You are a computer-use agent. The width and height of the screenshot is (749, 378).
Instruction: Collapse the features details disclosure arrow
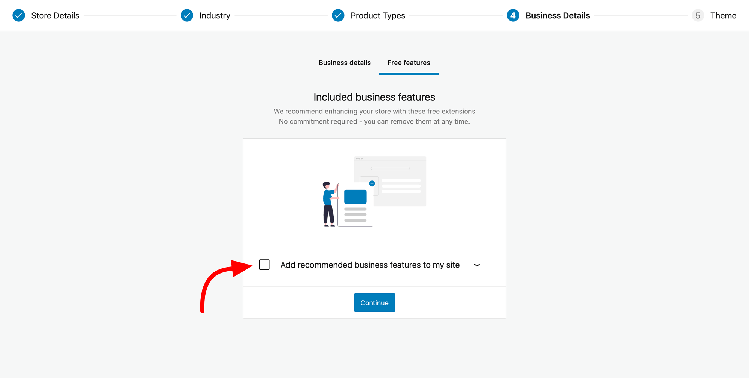tap(477, 265)
